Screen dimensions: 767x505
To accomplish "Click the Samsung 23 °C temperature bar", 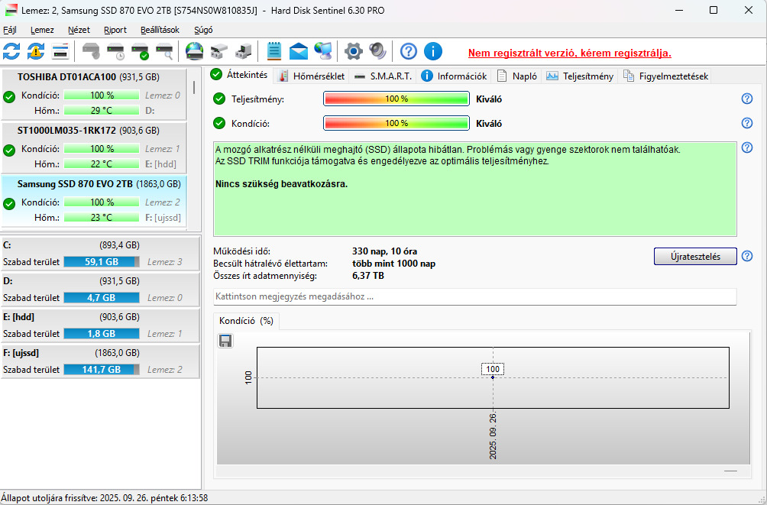I will (x=102, y=218).
